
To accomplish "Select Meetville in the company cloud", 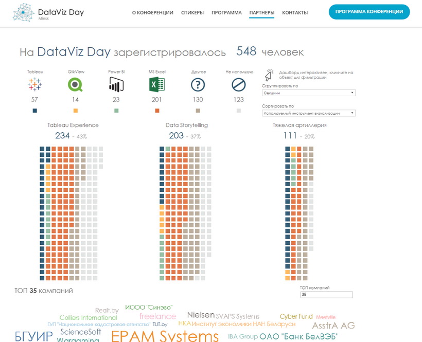I will 326,317.
